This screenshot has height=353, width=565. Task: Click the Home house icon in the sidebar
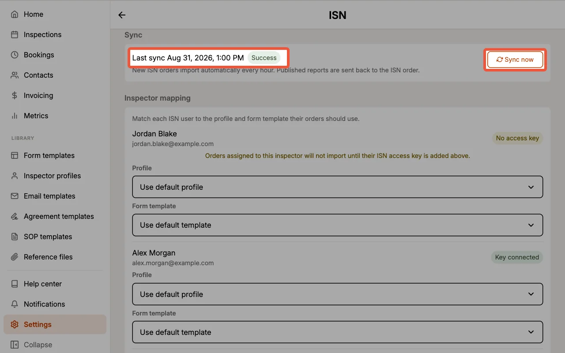(x=15, y=14)
